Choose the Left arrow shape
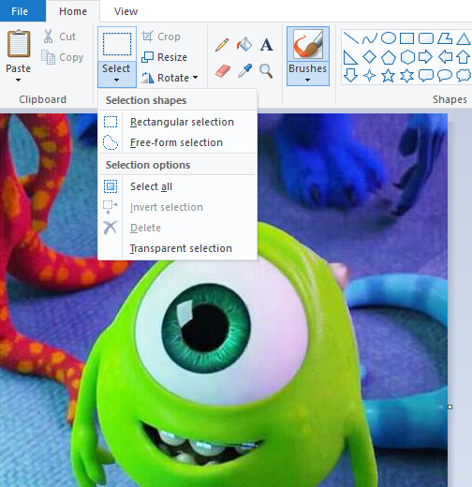472x487 pixels. pos(445,57)
